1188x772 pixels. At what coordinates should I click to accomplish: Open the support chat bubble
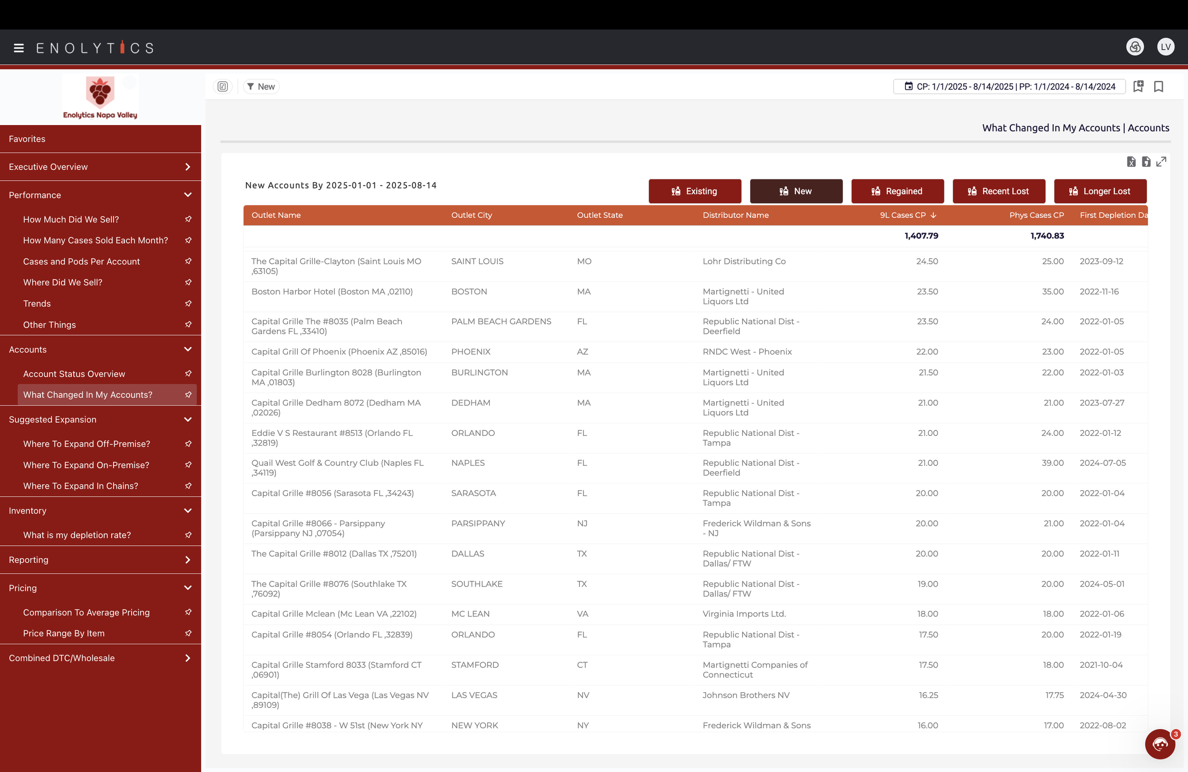click(x=1159, y=744)
